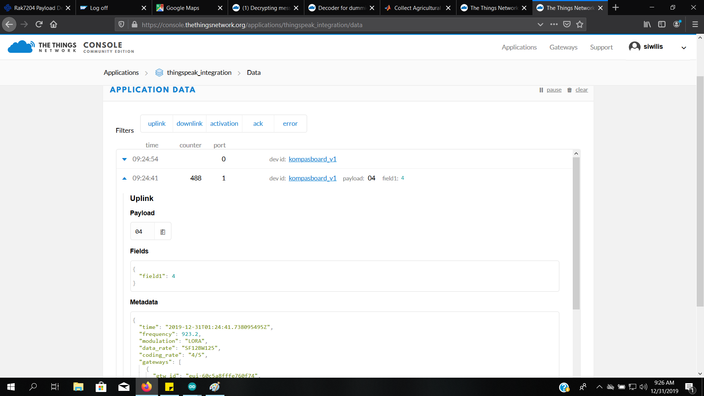The image size is (704, 396).
Task: Click the pause icon to pause data stream
Action: [x=540, y=89]
